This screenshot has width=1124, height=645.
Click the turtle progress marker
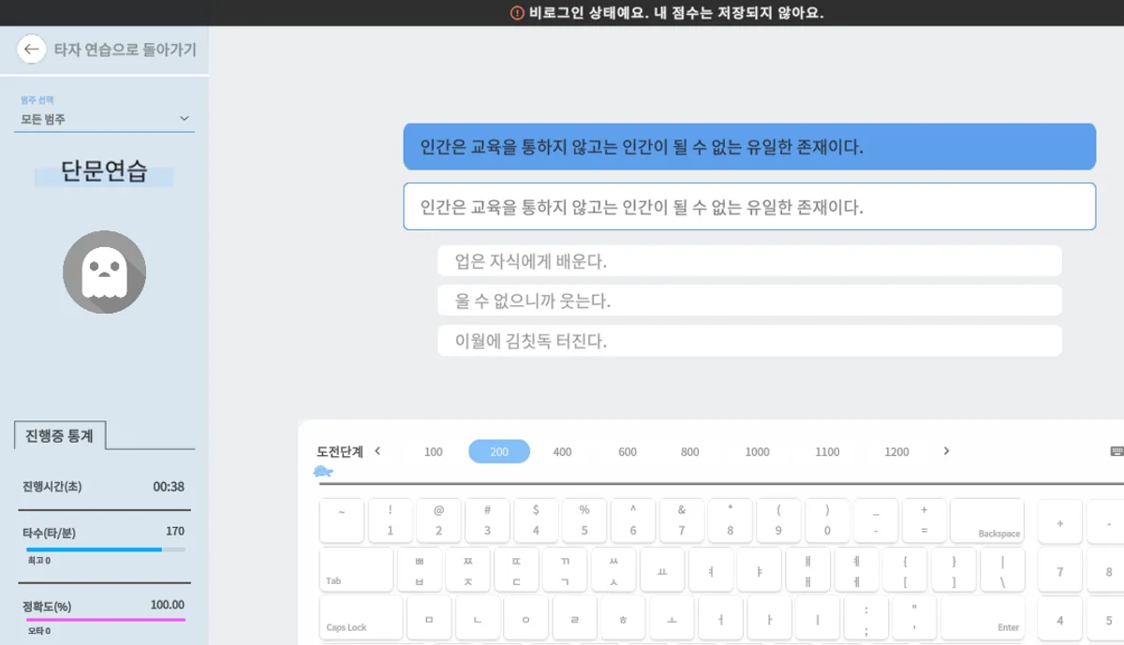323,471
